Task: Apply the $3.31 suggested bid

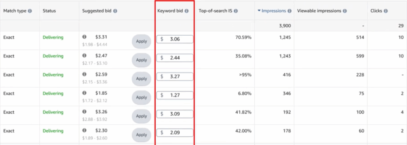Action: click(141, 42)
